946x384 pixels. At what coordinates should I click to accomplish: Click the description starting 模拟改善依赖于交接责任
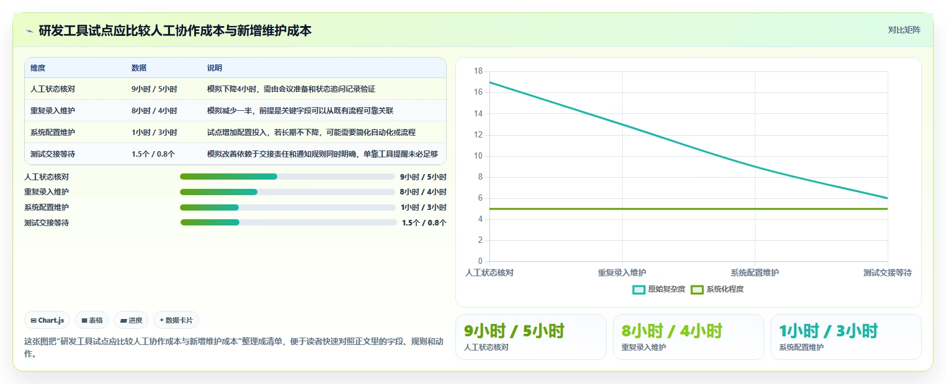323,154
